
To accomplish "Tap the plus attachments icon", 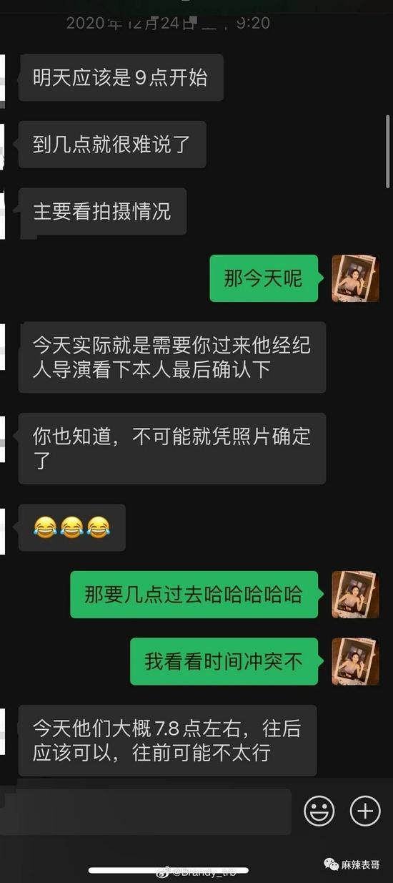I will point(365,811).
